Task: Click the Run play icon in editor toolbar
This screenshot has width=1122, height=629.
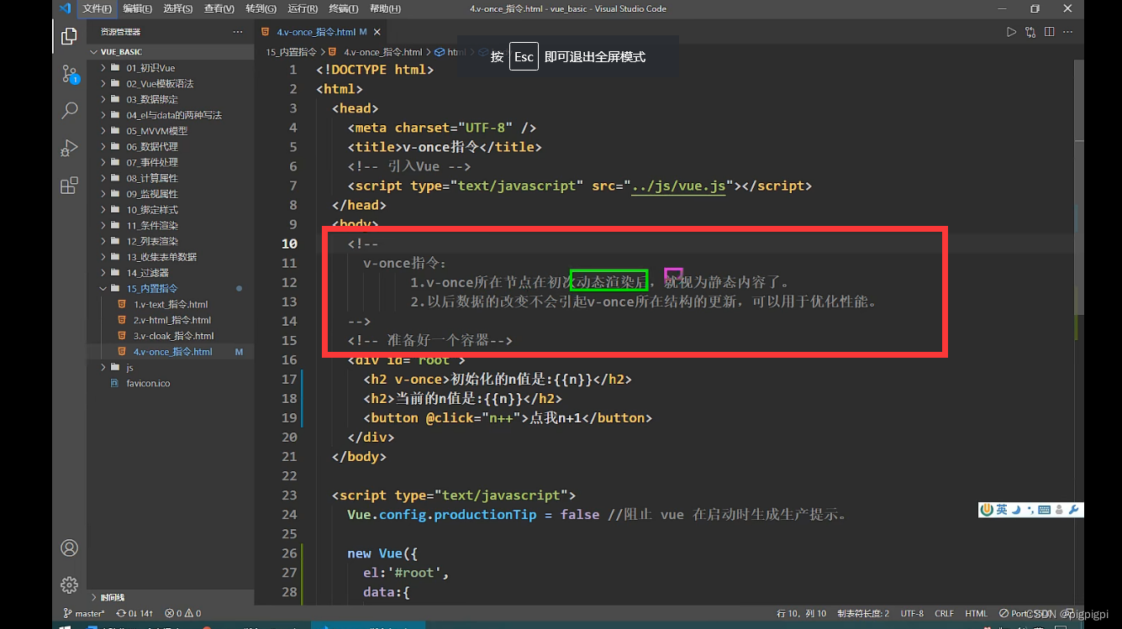Action: pos(1011,32)
